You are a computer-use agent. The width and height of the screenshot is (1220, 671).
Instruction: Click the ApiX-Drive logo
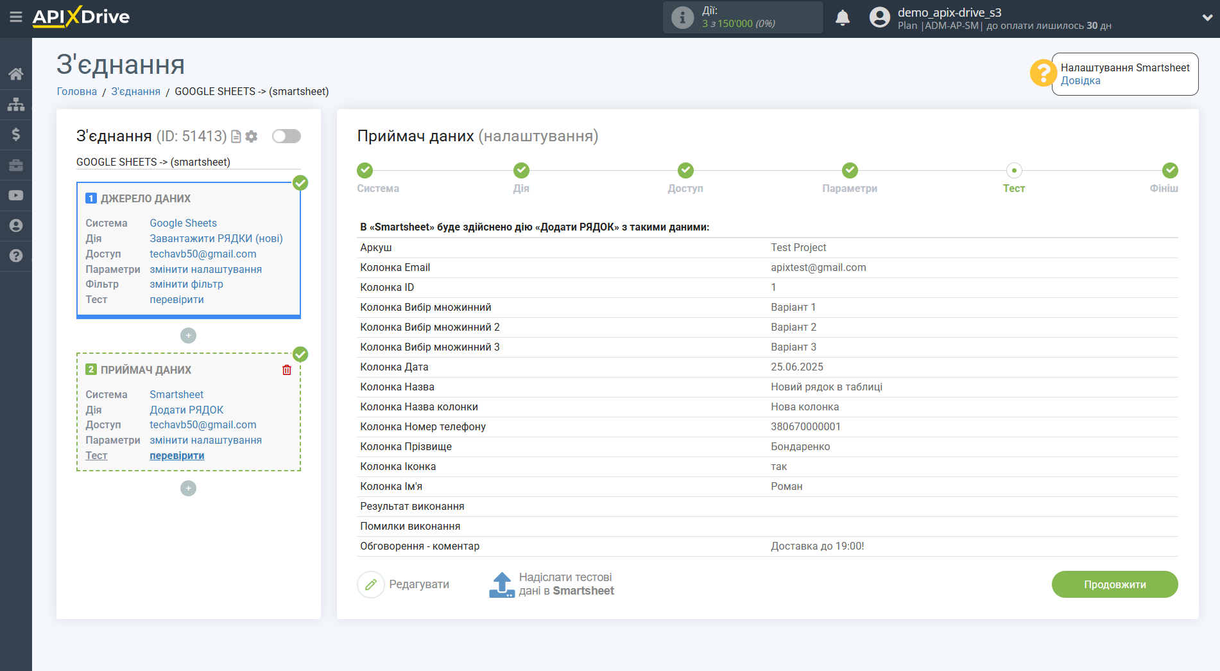pyautogui.click(x=81, y=17)
